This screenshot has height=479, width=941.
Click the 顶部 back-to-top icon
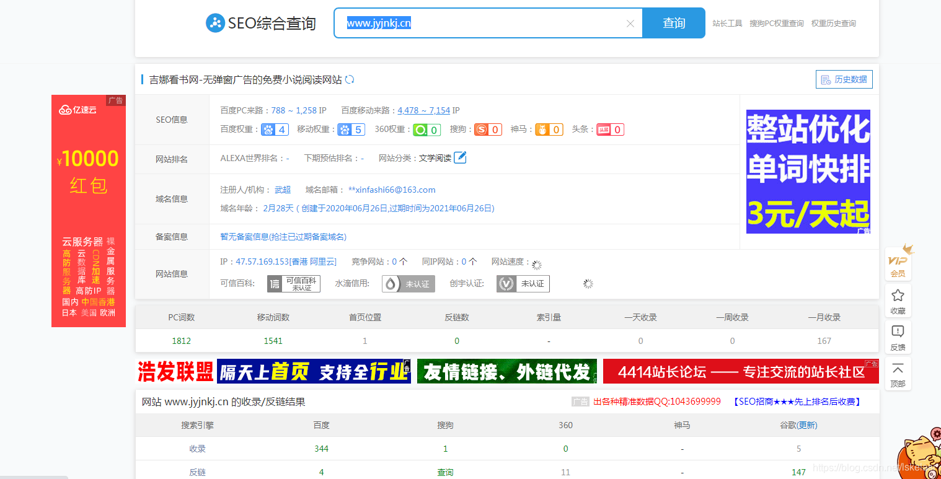898,375
